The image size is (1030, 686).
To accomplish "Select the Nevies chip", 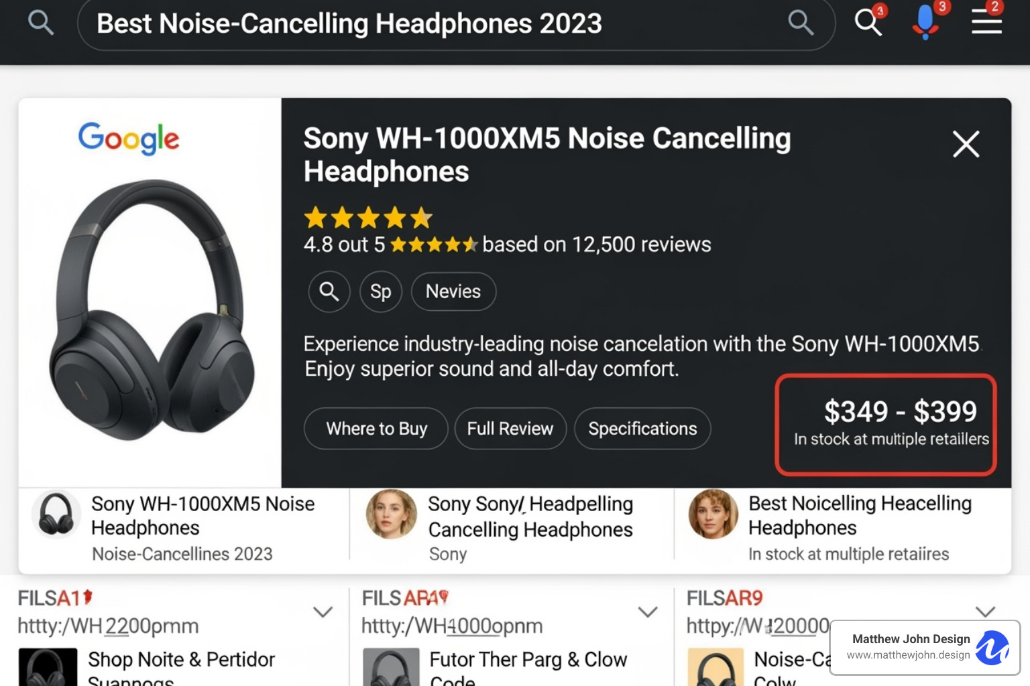I will pyautogui.click(x=453, y=291).
